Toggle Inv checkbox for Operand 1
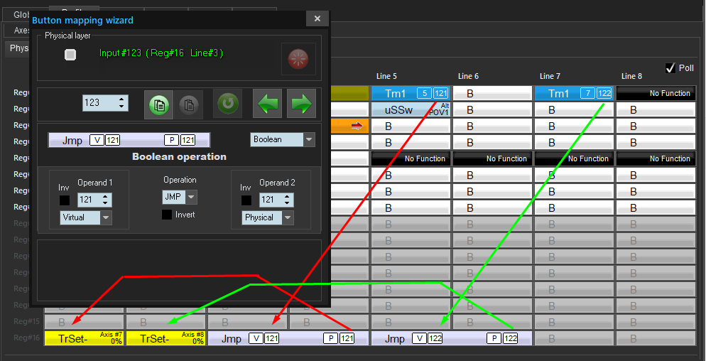Image resolution: width=706 pixels, height=361 pixels. pos(65,200)
